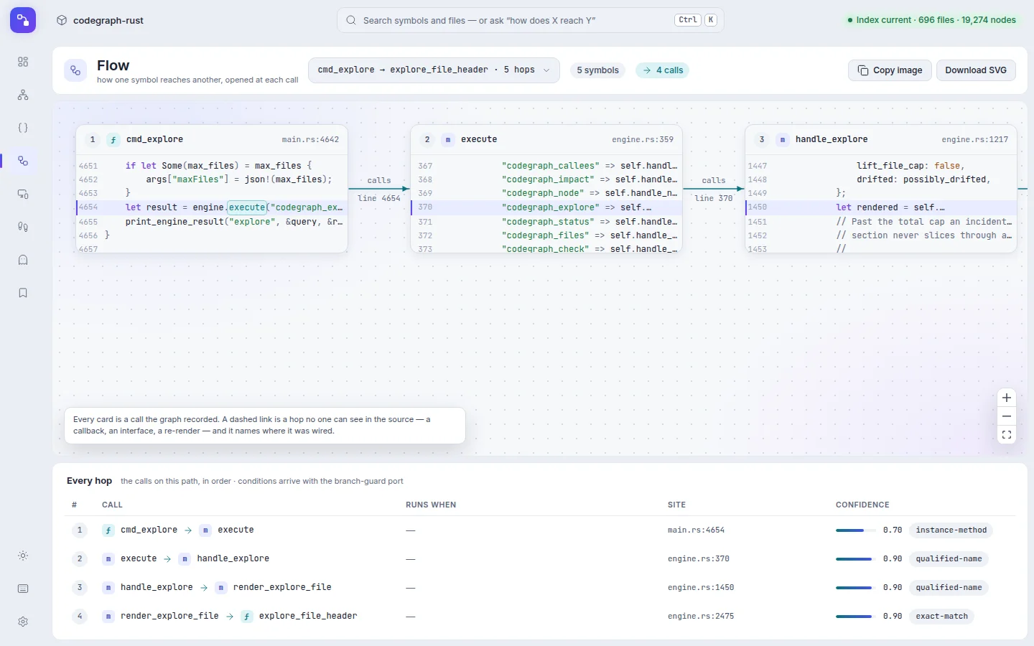Download the flow as SVG
This screenshot has width=1034, height=646.
tap(976, 70)
